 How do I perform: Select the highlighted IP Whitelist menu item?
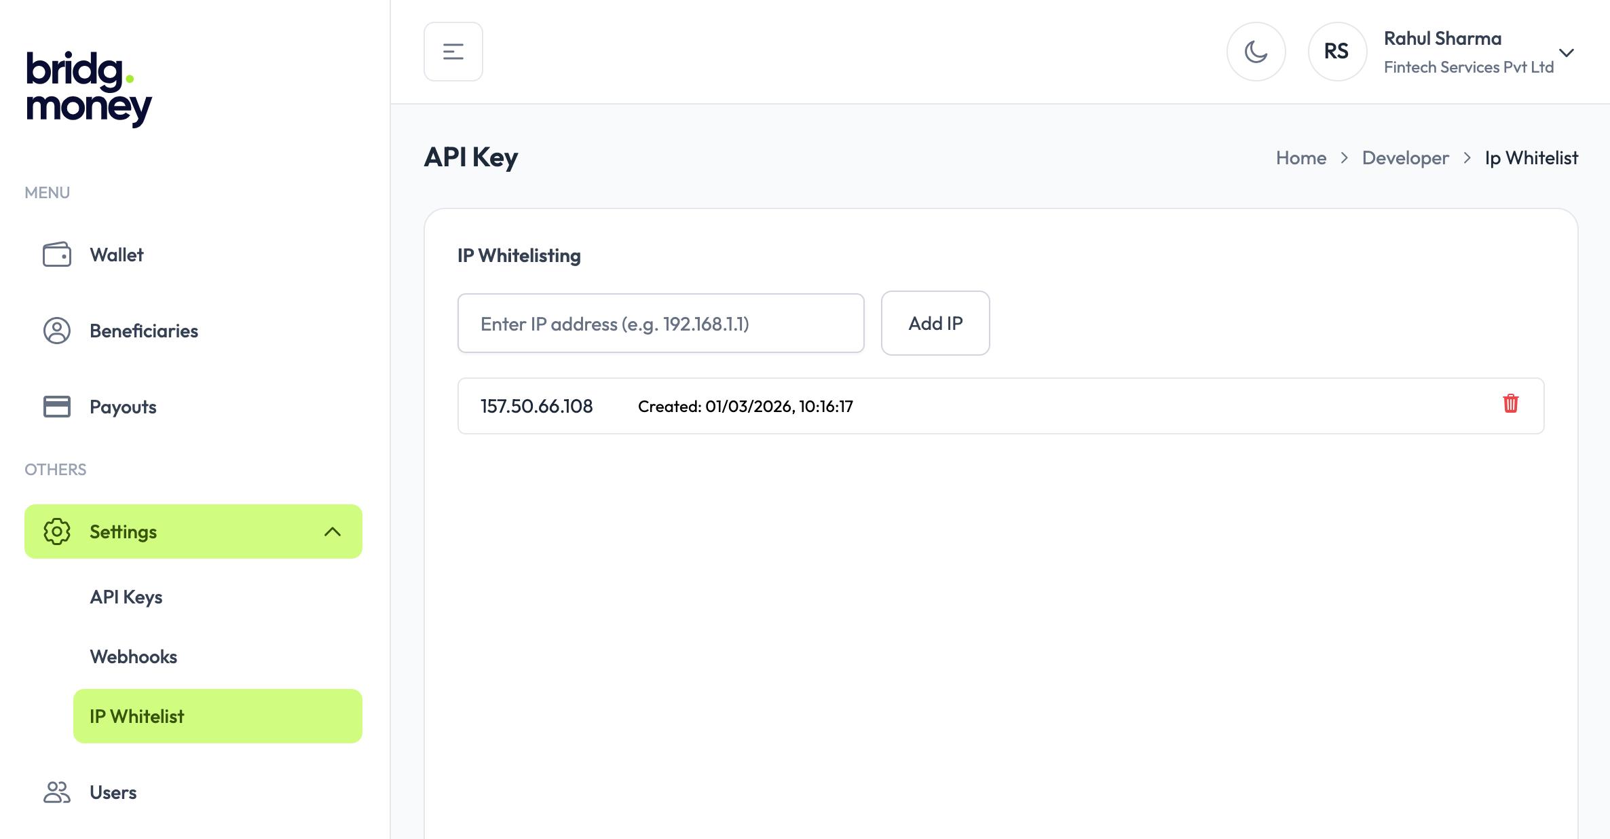pos(136,716)
